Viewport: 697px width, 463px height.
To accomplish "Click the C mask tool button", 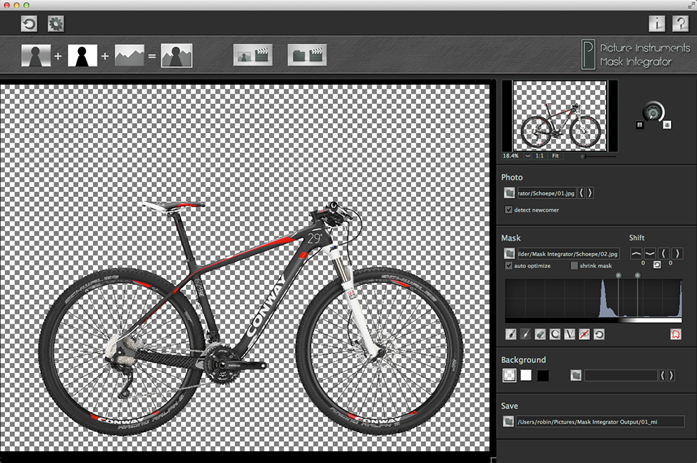I will [555, 334].
